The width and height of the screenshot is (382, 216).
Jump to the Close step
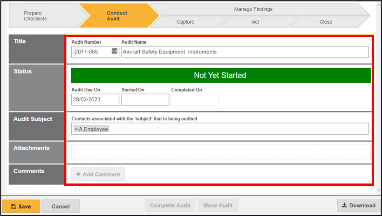pos(326,22)
